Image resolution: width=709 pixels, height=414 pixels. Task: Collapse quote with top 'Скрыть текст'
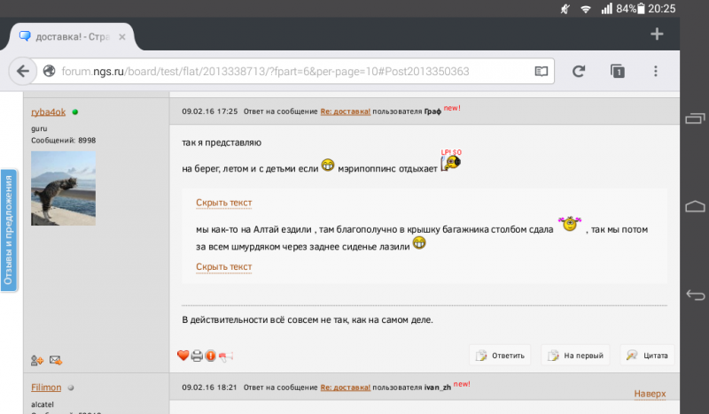(223, 203)
